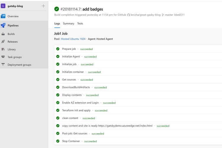Open the Initialize job log step
Image resolution: width=222 pixels, height=148 pixels.
138,64
